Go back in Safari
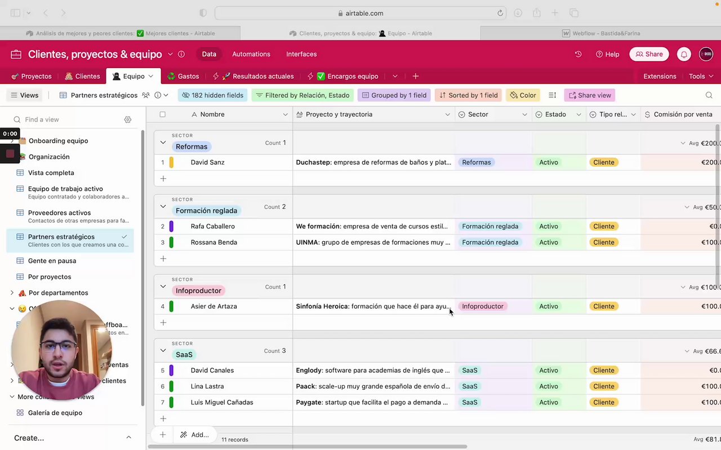 [x=46, y=13]
